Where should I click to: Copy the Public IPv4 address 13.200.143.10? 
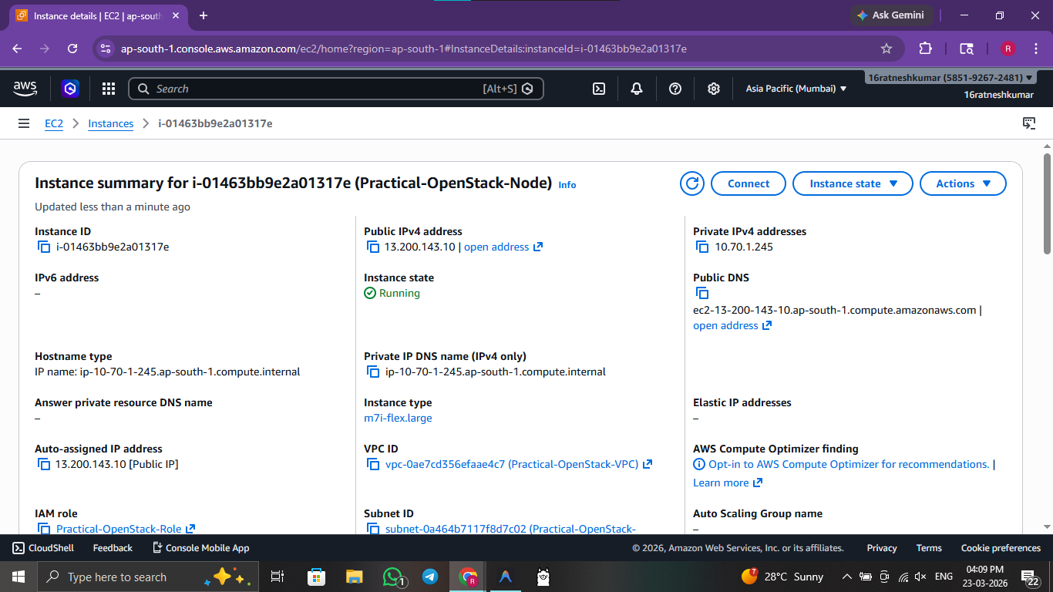[x=373, y=247]
